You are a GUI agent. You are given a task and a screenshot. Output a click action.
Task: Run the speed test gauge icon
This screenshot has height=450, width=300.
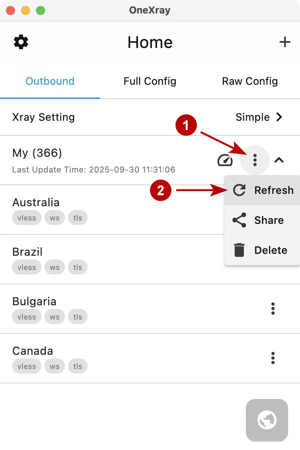(225, 160)
